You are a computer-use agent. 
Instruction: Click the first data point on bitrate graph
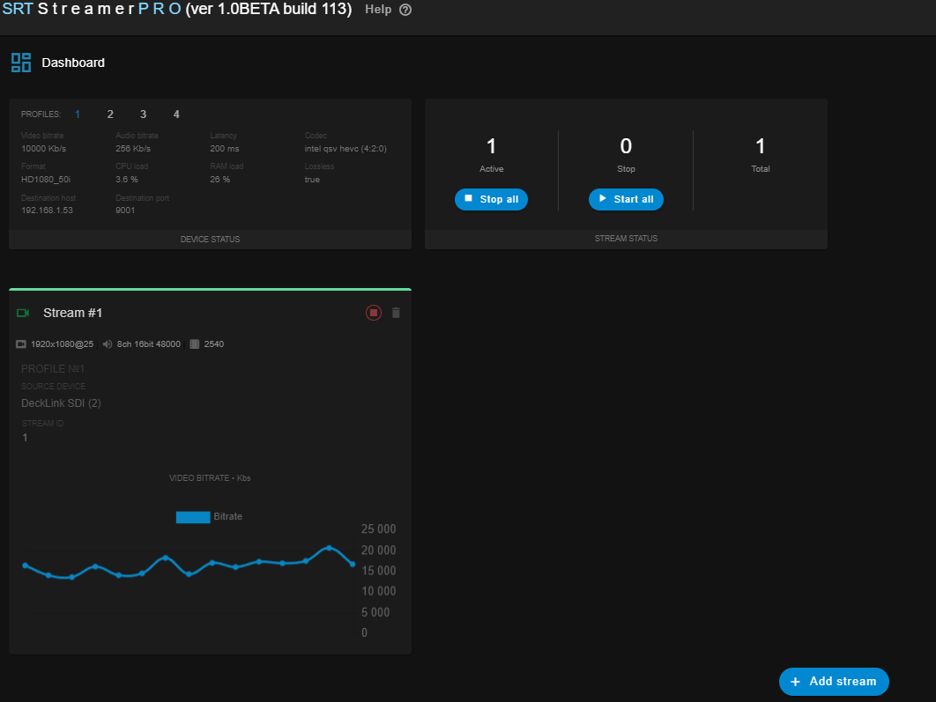[25, 565]
